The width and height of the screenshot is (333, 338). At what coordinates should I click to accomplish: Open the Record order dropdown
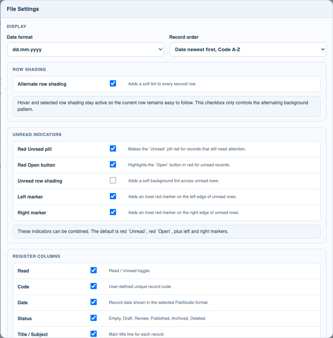[x=248, y=49]
